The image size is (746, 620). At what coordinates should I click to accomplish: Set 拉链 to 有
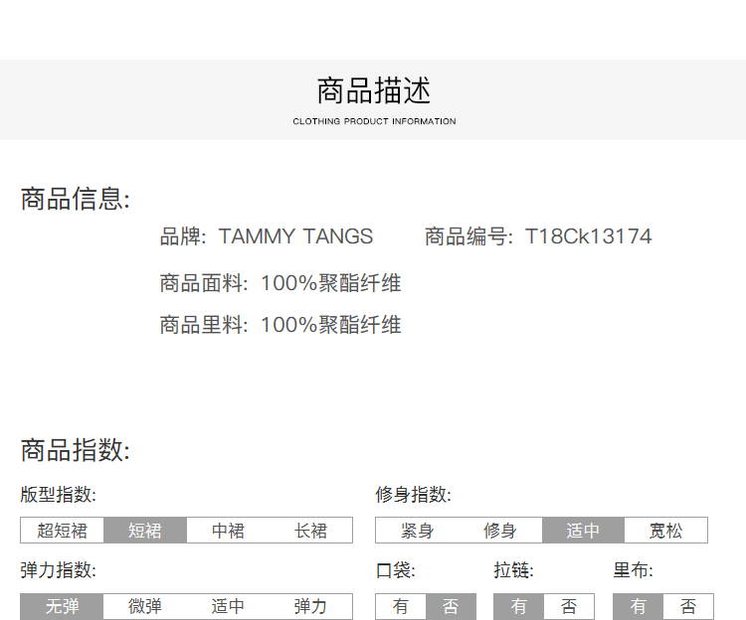pyautogui.click(x=519, y=606)
